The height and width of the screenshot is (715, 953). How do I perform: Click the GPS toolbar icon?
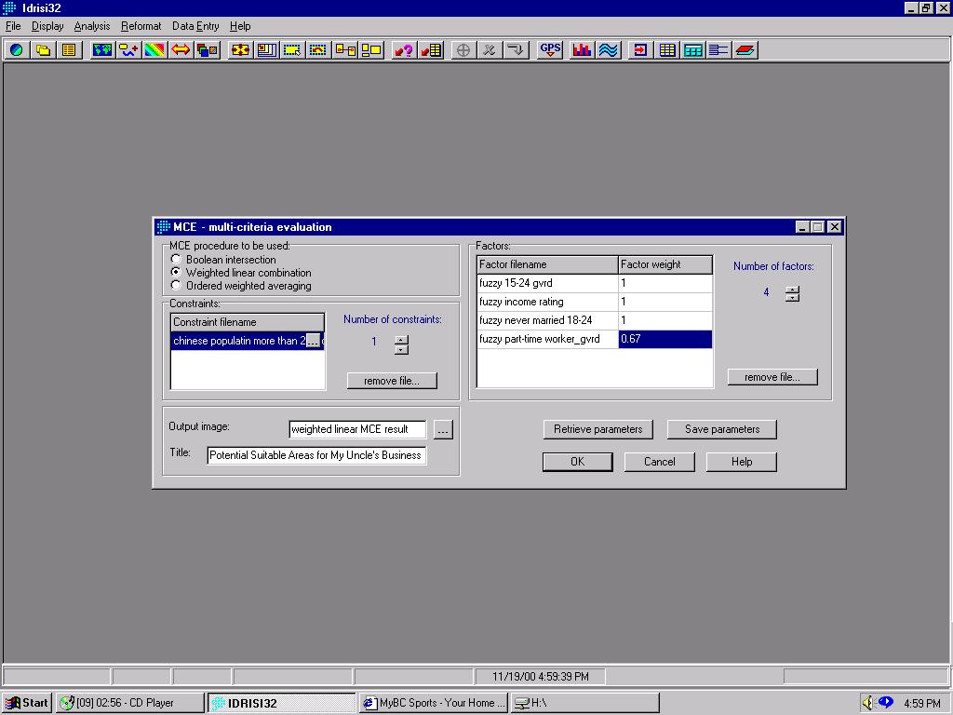(550, 50)
